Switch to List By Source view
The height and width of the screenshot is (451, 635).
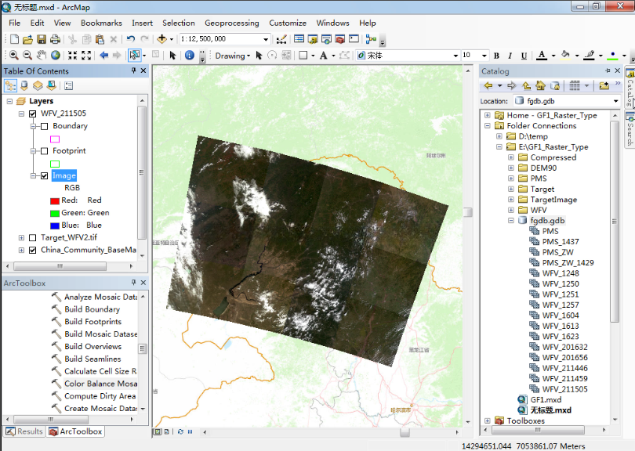pos(24,85)
